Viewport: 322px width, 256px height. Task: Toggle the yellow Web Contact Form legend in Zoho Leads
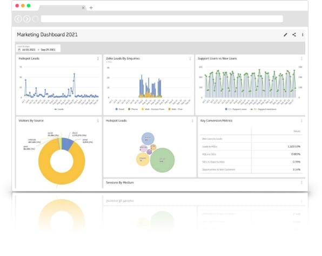point(153,109)
